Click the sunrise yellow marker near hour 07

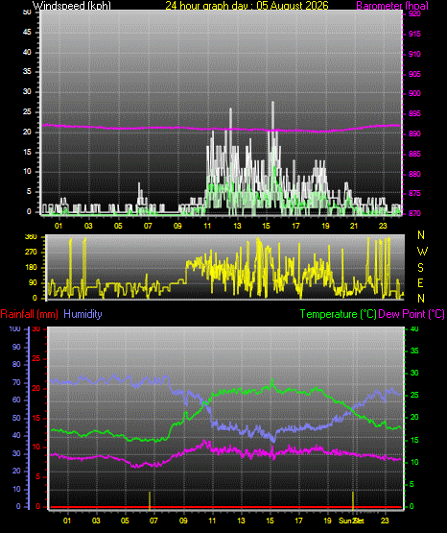pos(150,500)
